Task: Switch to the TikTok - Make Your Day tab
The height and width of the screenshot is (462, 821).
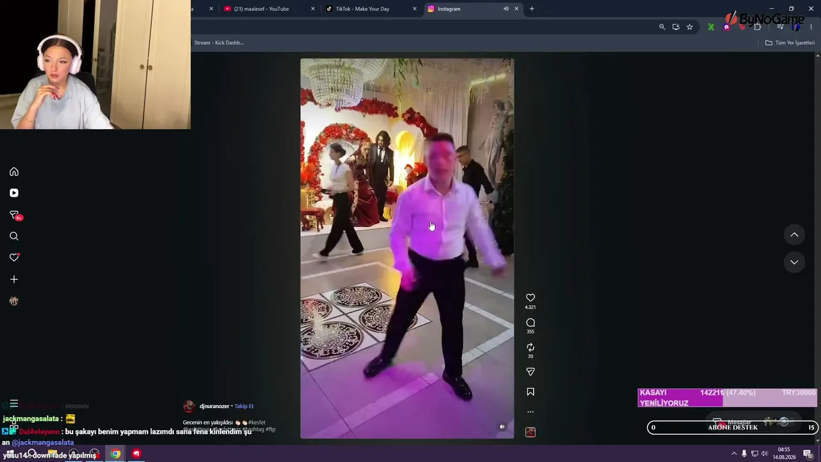Action: pos(362,9)
